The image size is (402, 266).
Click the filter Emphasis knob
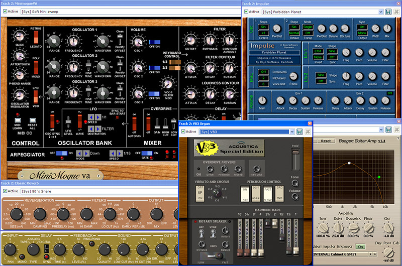click(x=210, y=41)
